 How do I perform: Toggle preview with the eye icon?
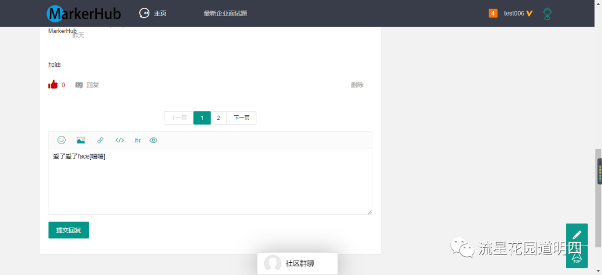tap(154, 140)
